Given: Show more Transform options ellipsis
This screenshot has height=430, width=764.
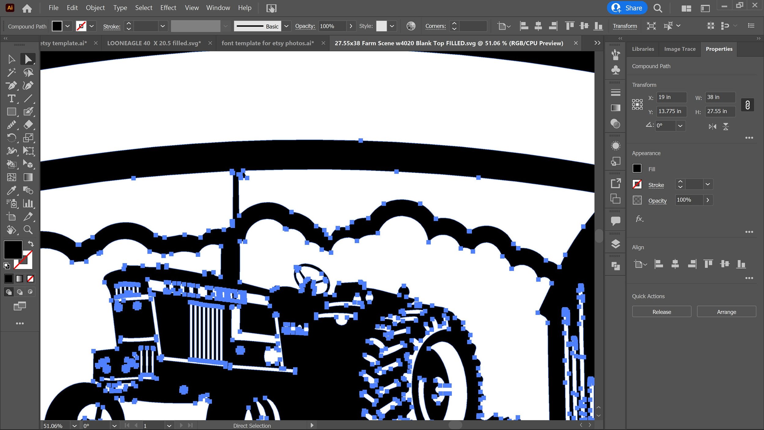Looking at the screenshot, I should coord(749,138).
